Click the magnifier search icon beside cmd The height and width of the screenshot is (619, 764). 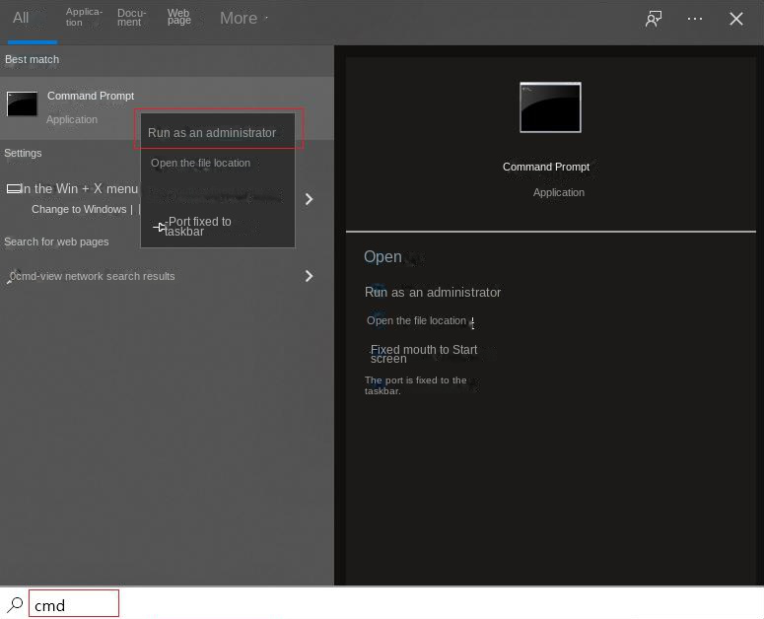[x=16, y=604]
